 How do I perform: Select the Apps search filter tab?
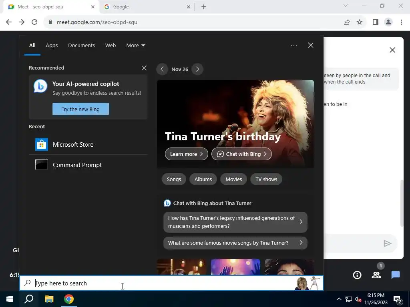[52, 46]
